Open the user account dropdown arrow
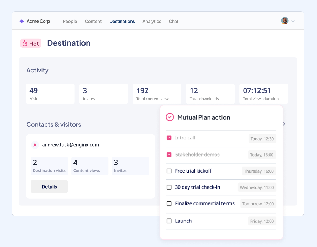This screenshot has height=247, width=317. (293, 21)
